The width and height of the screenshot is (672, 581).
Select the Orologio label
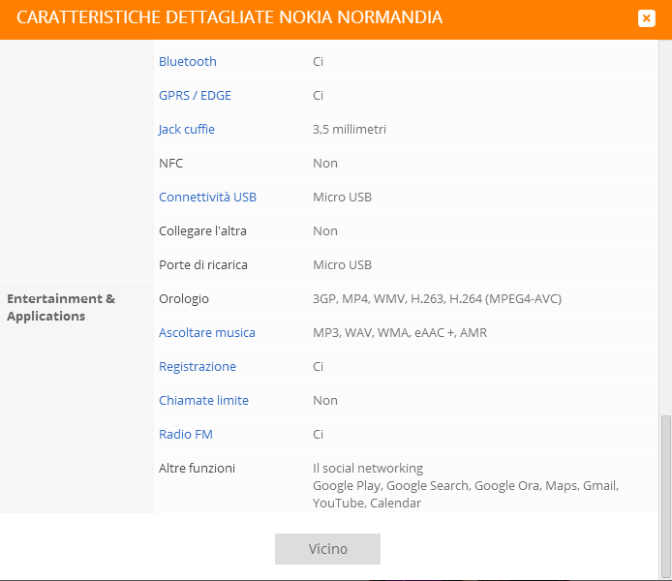click(183, 298)
